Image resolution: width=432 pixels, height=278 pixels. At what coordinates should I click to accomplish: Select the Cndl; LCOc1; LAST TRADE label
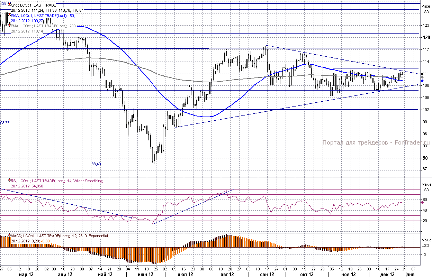tap(34, 6)
